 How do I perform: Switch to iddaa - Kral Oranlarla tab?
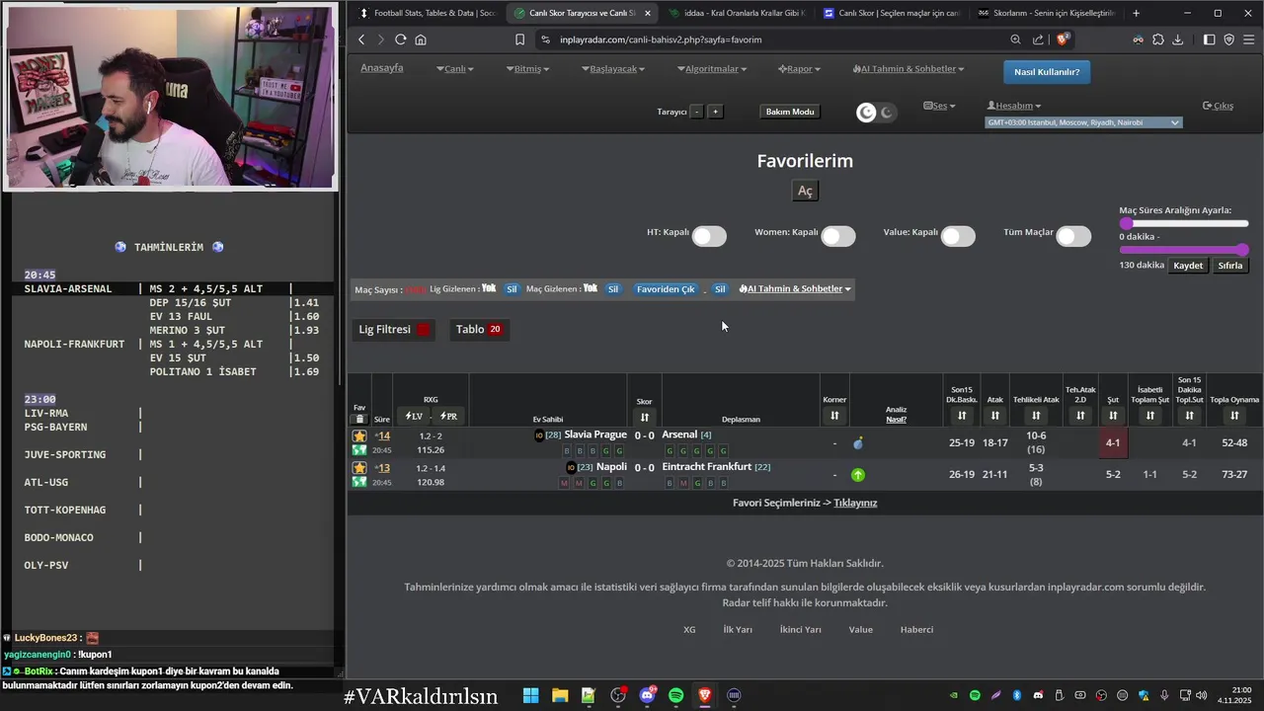(x=737, y=13)
